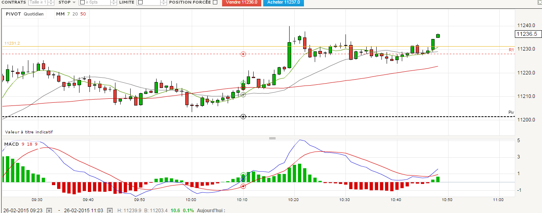
Task: Open the MM 7 20 50 indicator settings
Action: pos(71,14)
